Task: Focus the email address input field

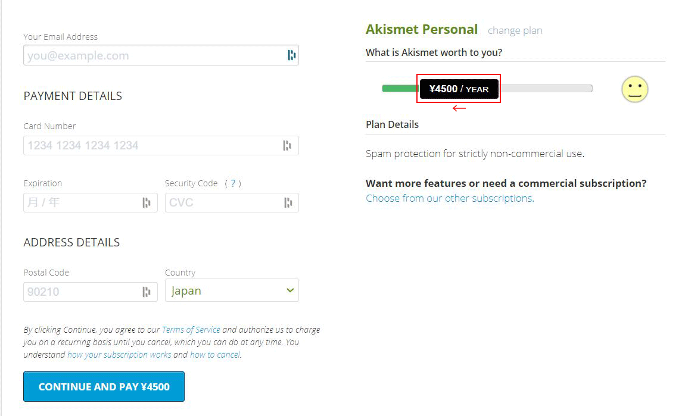Action: [x=155, y=55]
